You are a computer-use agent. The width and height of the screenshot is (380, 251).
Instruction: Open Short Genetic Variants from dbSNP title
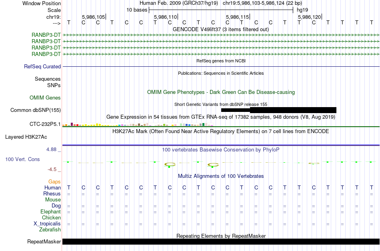[221, 104]
